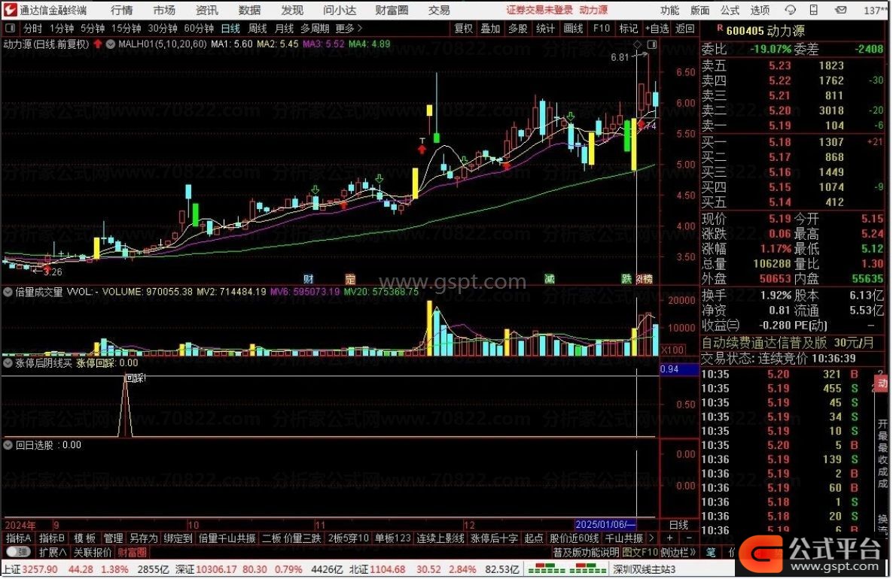The width and height of the screenshot is (893, 579).
Task: Open the 选项 menu
Action: coord(760,11)
